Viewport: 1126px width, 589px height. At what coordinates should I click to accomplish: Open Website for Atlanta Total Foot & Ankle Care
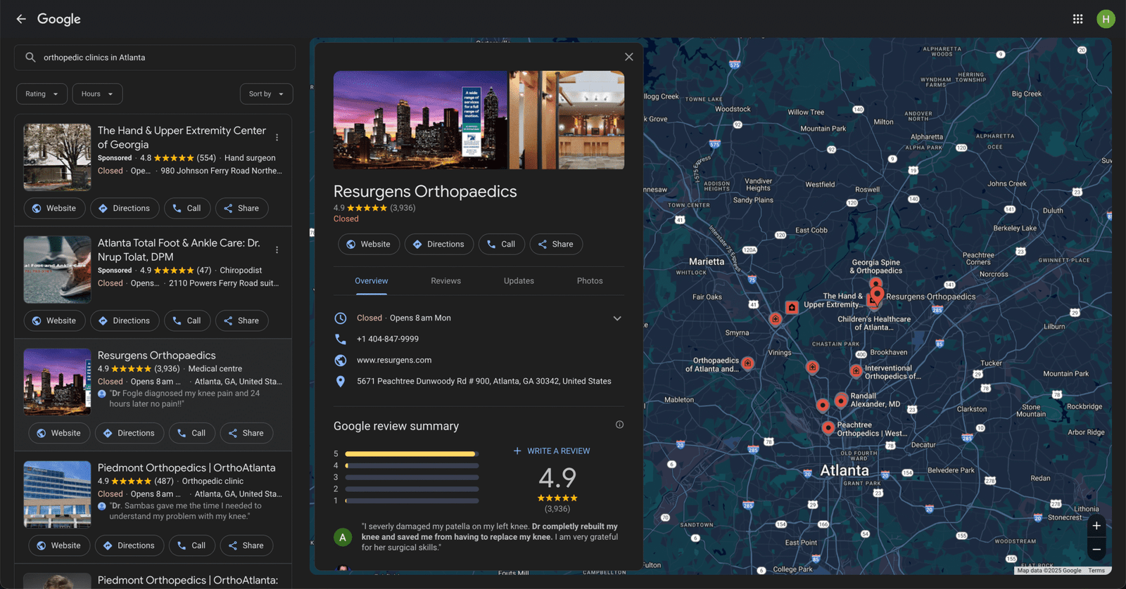click(55, 321)
